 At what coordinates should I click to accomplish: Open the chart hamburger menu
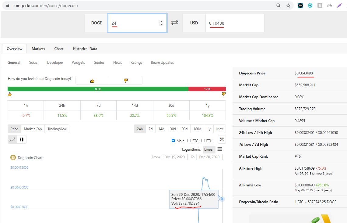[x=220, y=149]
